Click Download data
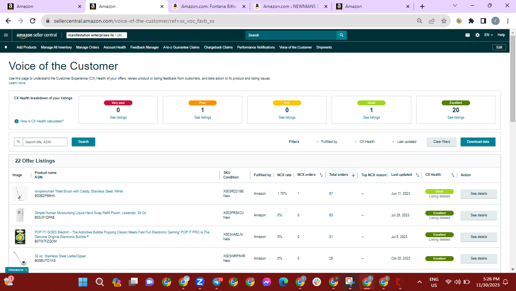Screen dimensions: 516x291 coord(478,142)
